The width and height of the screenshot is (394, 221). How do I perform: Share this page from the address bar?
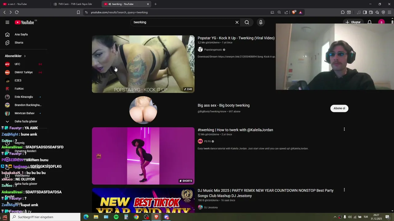click(x=286, y=12)
